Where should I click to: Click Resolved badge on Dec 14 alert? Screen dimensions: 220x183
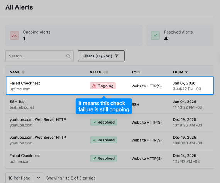(103, 158)
